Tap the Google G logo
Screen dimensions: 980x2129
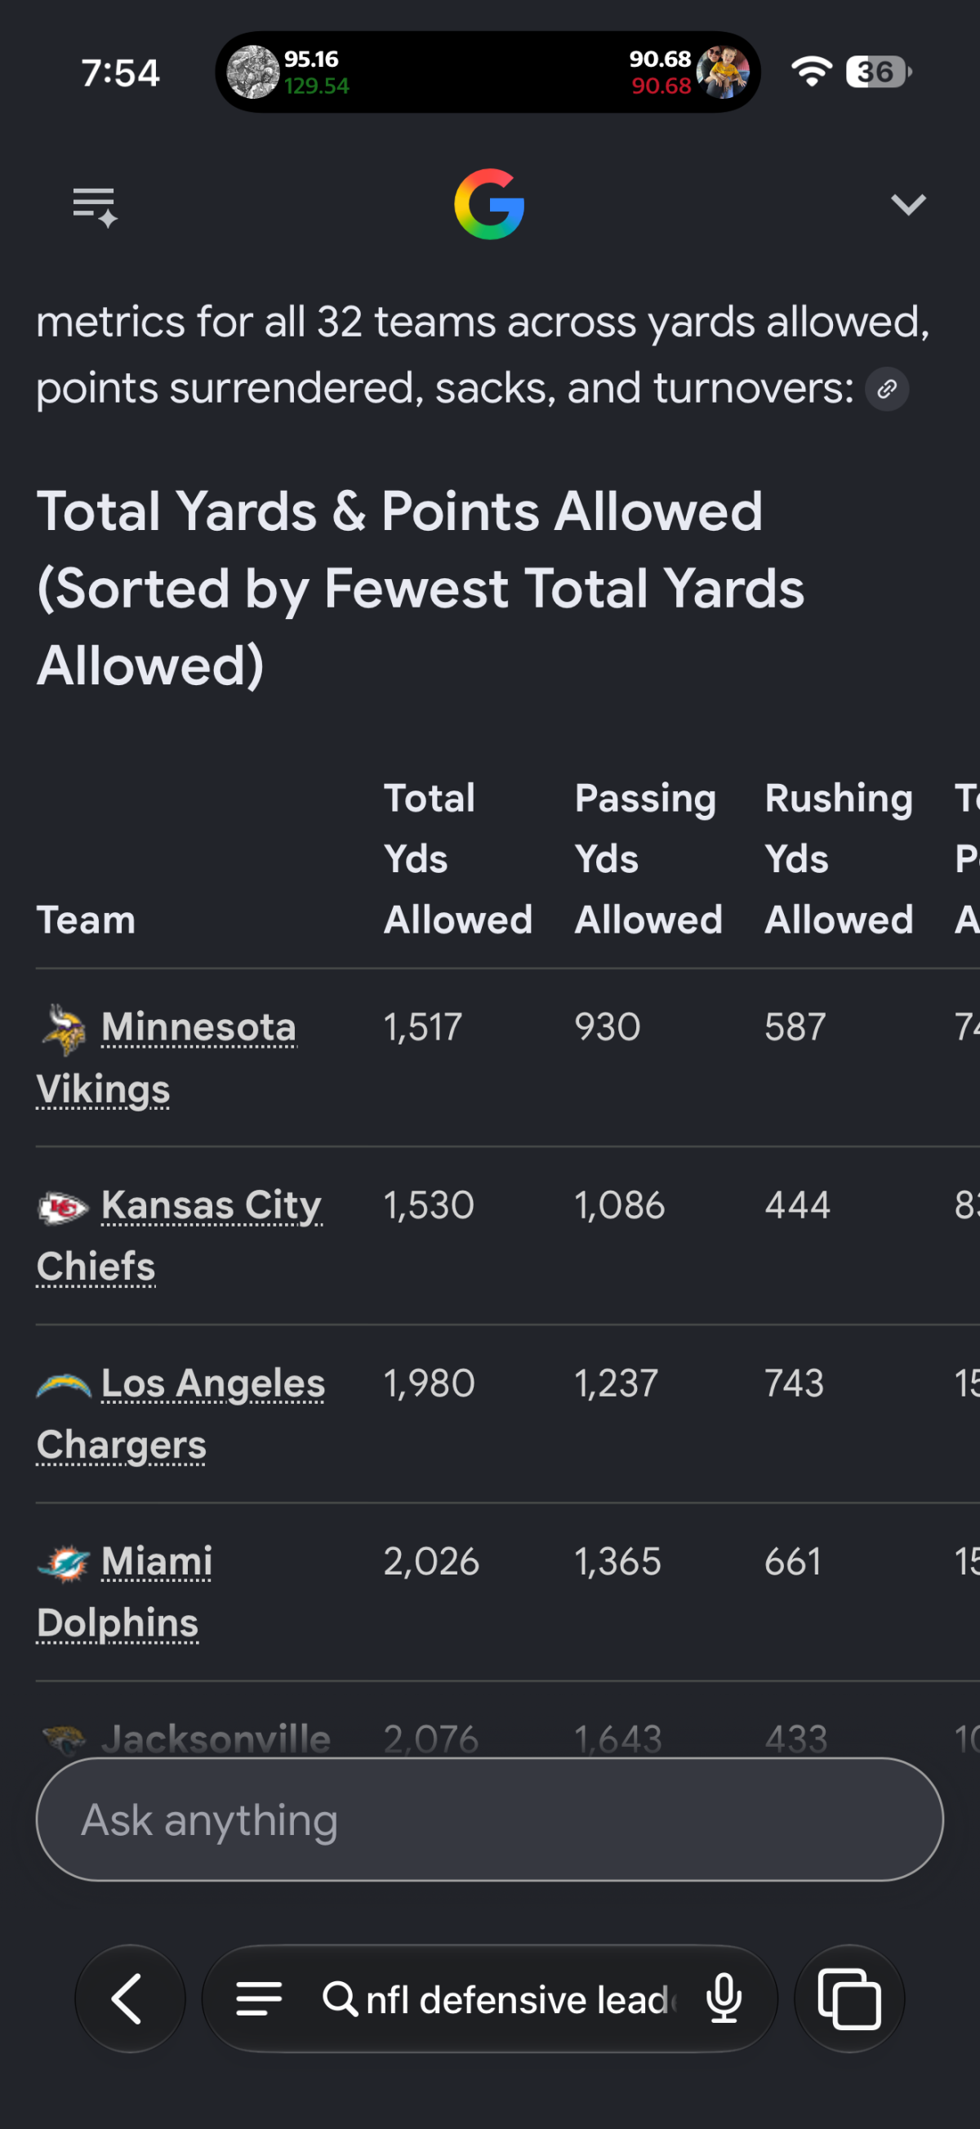coord(489,204)
